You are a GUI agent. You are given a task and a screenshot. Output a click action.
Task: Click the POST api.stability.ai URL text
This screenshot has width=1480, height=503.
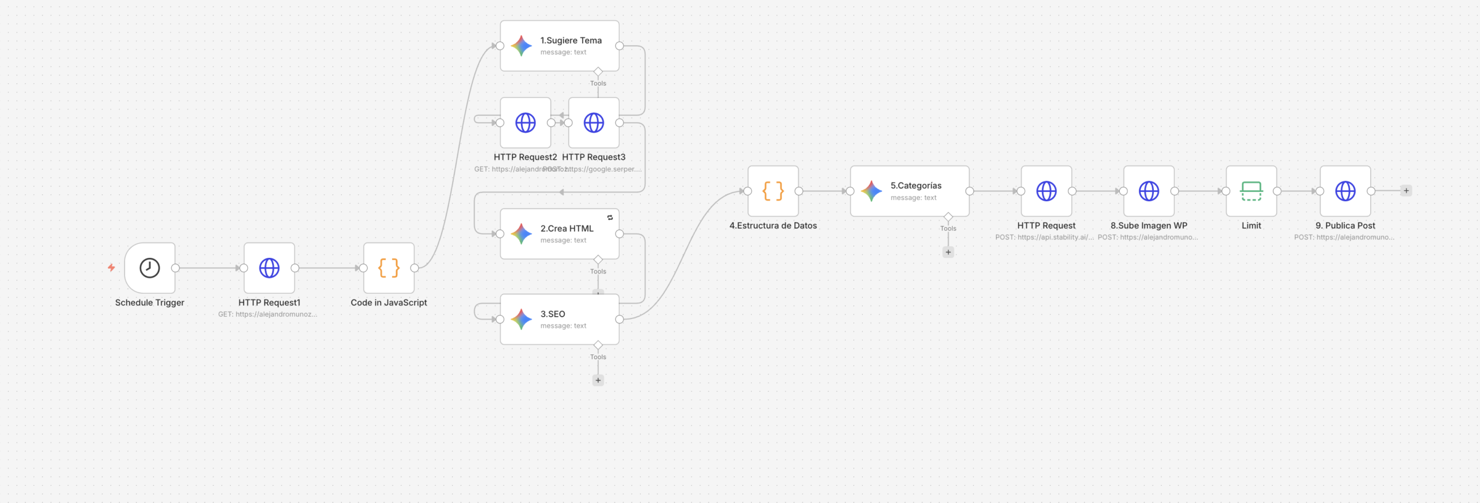[x=1045, y=237]
